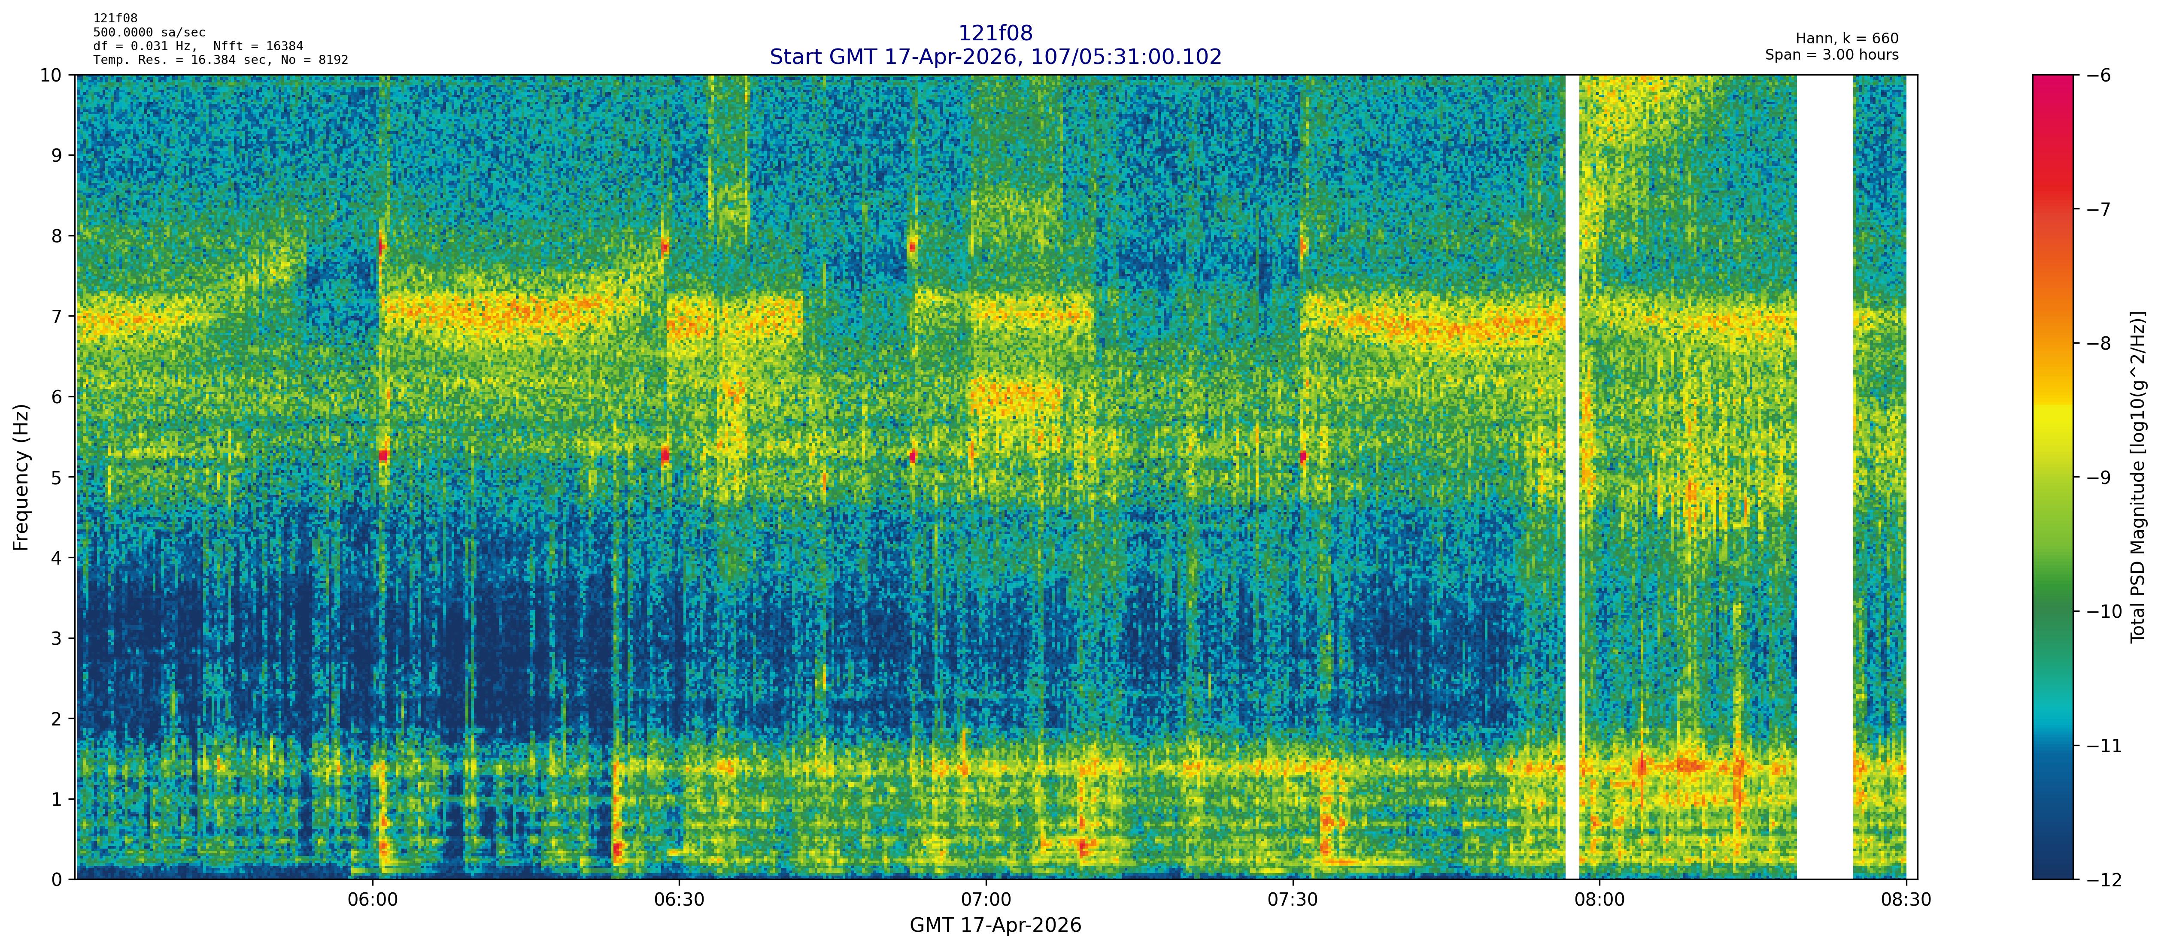This screenshot has height=949, width=2161.
Task: Click the 'Frequency (Hz)' y-axis label
Action: coord(21,477)
